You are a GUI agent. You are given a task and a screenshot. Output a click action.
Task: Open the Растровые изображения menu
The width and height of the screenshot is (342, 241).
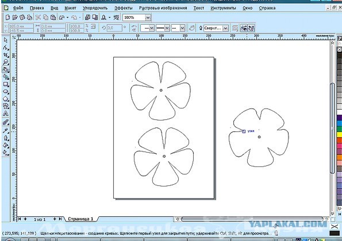click(163, 8)
